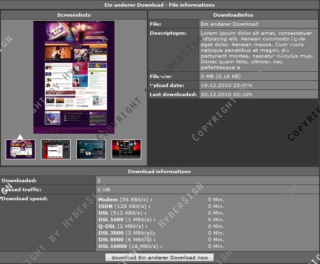
Task: Click the white arrow above first thumbnail
Action: (x=20, y=137)
